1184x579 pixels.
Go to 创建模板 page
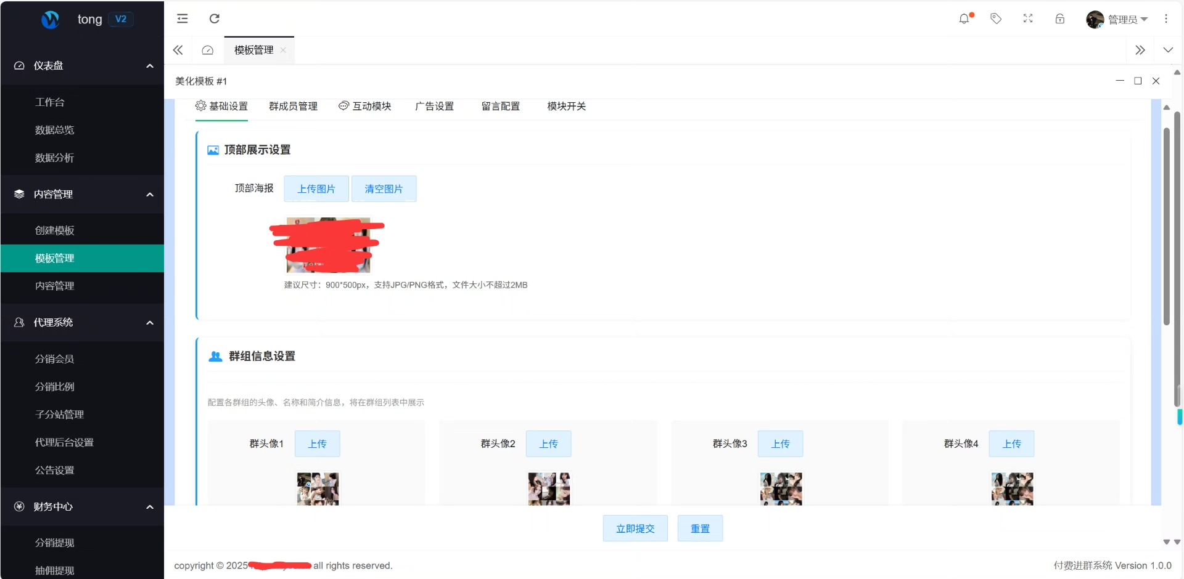tap(82, 230)
